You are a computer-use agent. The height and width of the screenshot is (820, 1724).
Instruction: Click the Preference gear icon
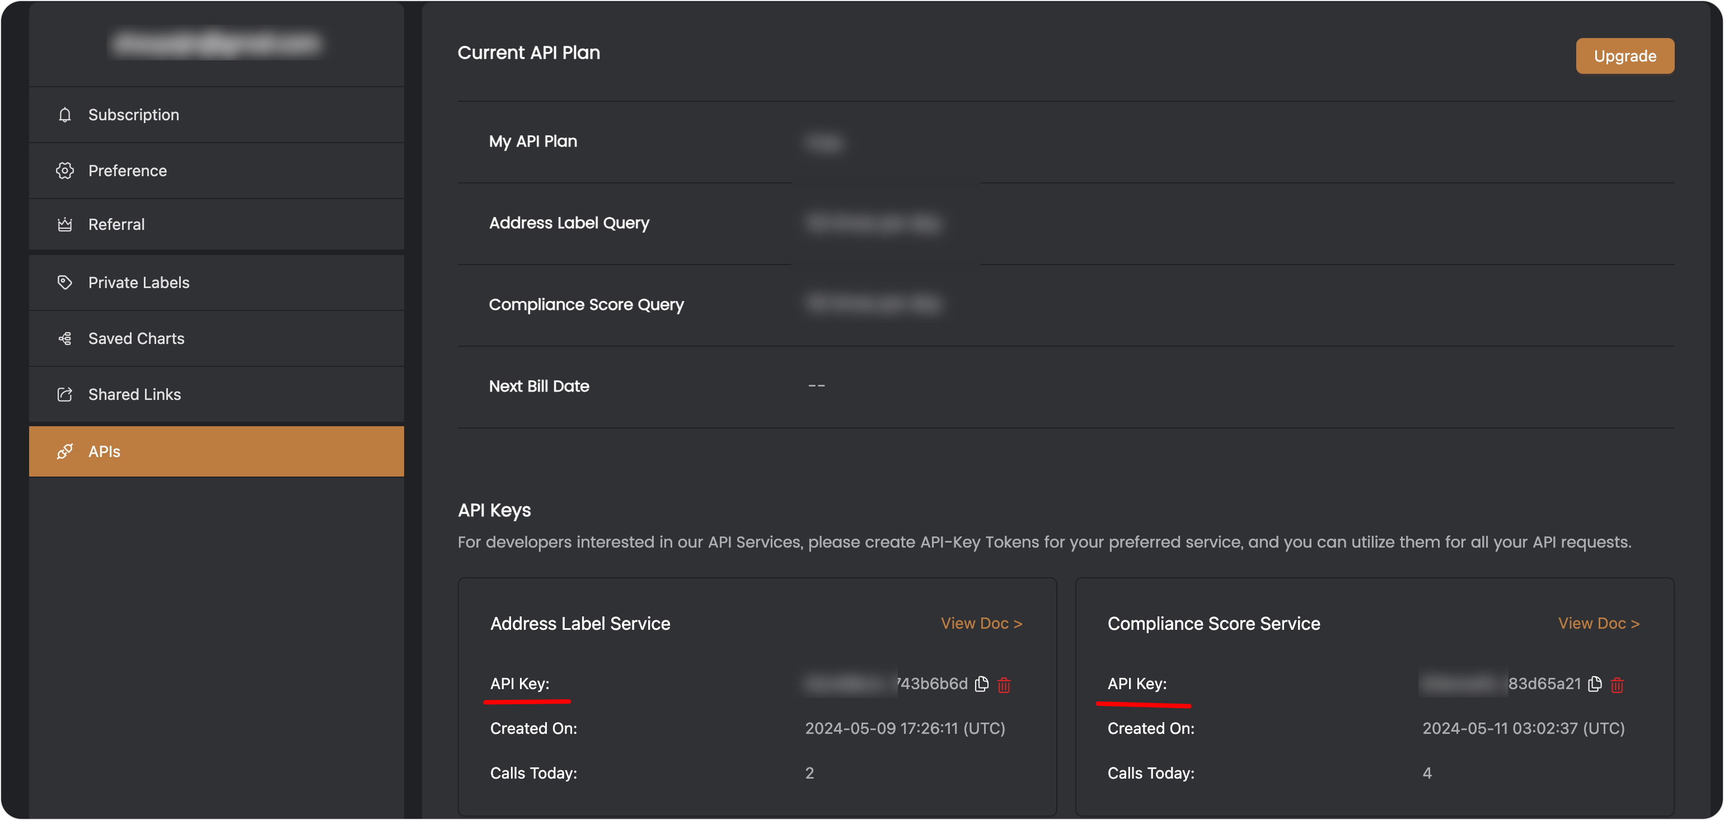pyautogui.click(x=64, y=171)
